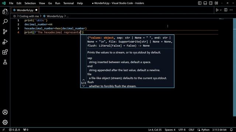Open the Source Control view
236x132 pixels.
pos(5,32)
